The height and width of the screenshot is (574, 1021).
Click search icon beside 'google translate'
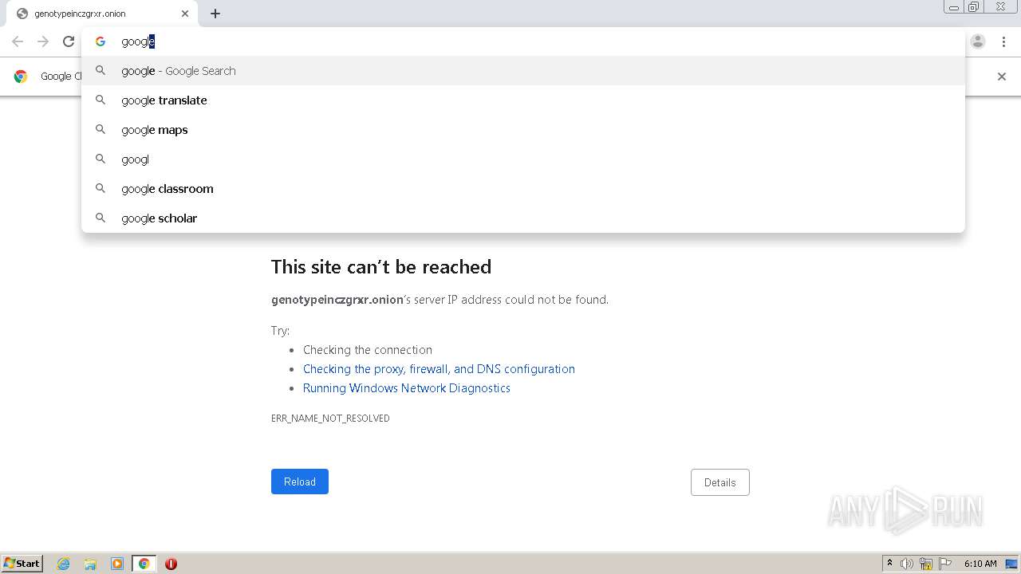(x=101, y=100)
